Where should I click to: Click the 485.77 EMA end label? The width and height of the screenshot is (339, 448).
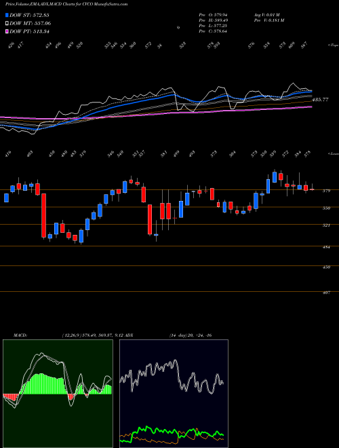[320, 100]
